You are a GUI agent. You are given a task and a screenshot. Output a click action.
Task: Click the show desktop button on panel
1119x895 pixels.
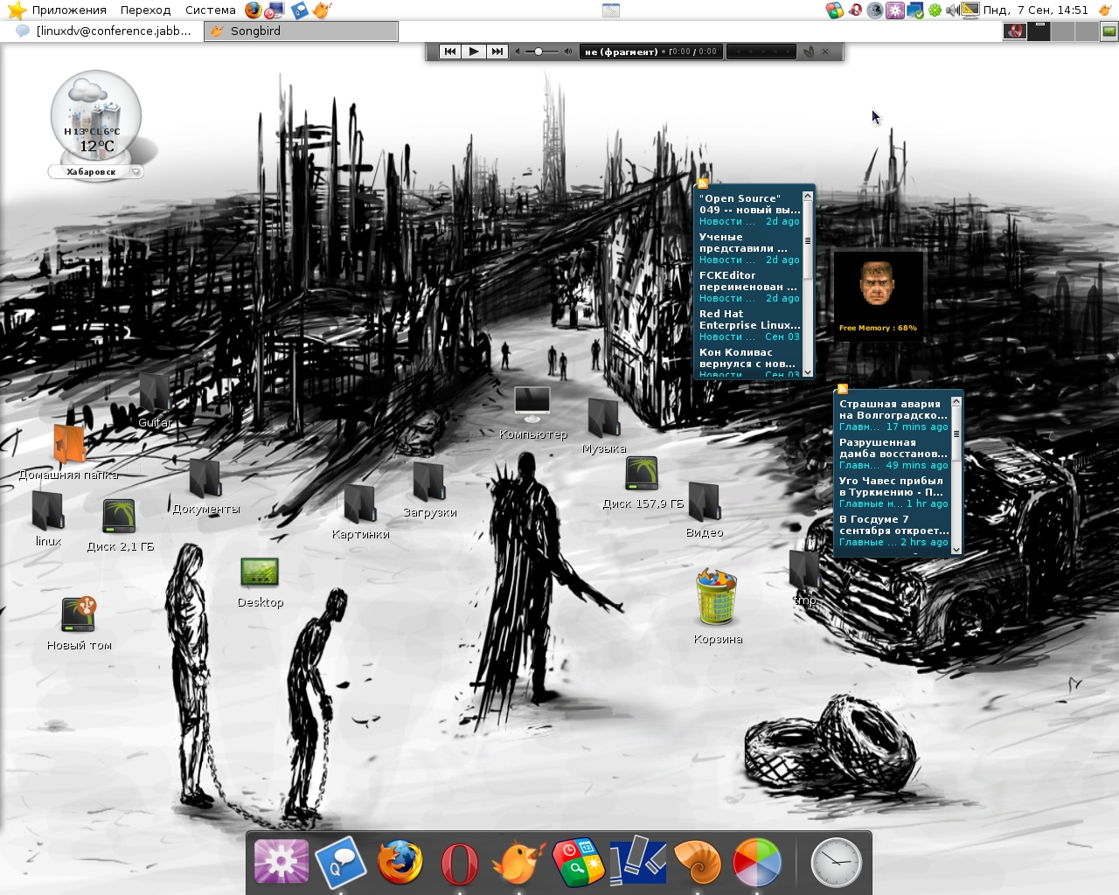[1109, 31]
